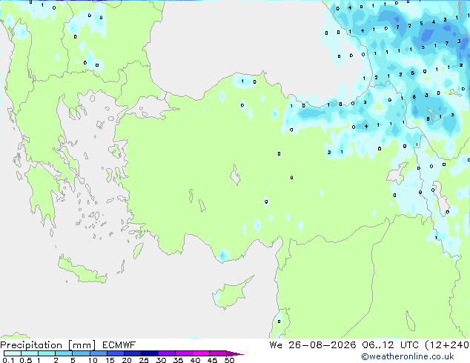Click the weatheronline.co.uk copyright link
This screenshot has width=470, height=363.
coord(408,356)
